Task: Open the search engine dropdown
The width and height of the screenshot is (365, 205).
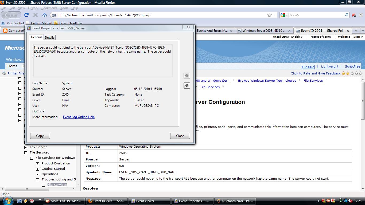Action: point(284,15)
